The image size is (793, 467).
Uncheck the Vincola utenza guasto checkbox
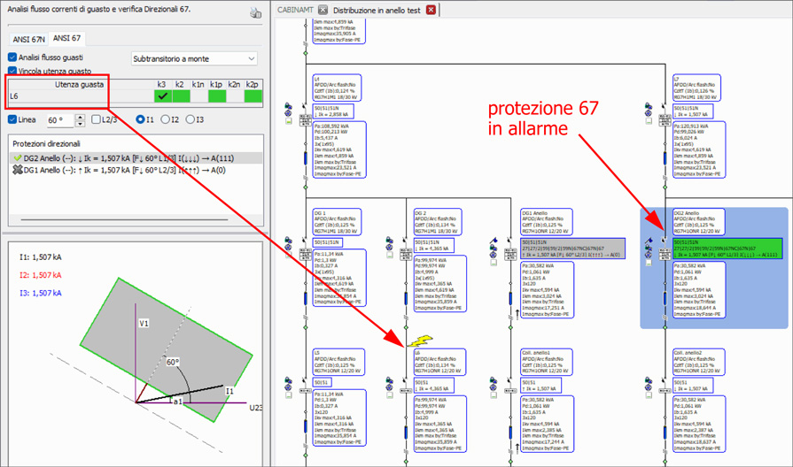tap(12, 71)
